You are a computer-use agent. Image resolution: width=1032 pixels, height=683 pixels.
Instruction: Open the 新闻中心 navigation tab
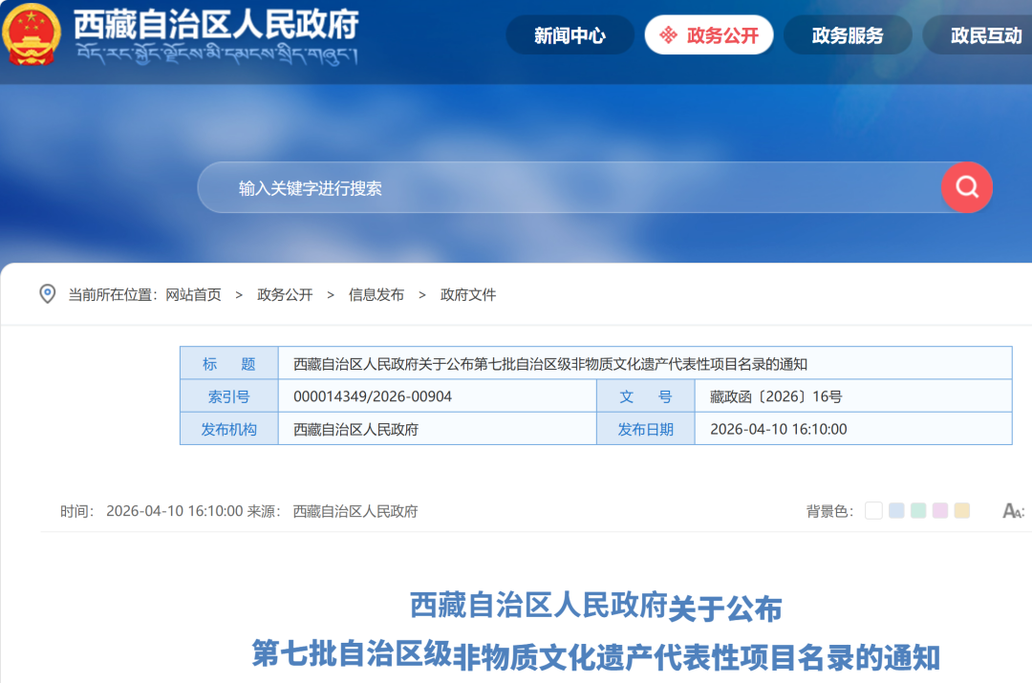pyautogui.click(x=570, y=35)
